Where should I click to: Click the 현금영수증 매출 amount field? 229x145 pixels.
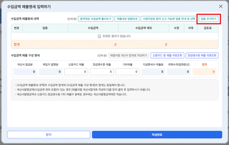102,71
